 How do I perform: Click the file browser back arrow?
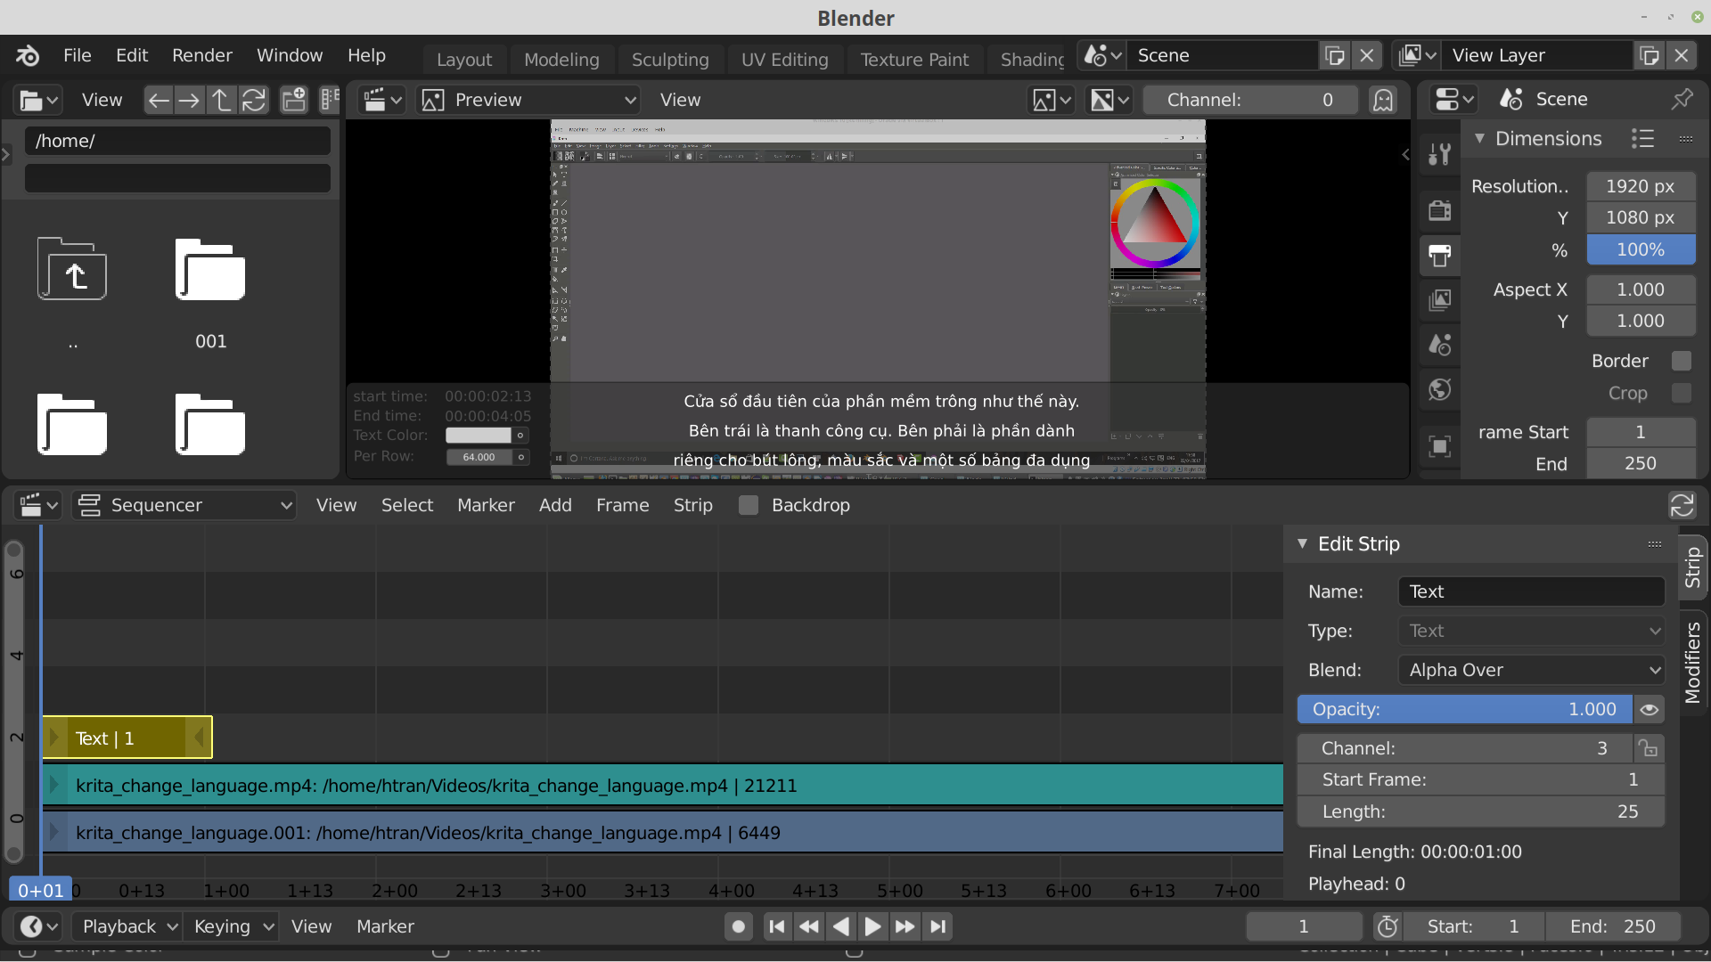(159, 100)
